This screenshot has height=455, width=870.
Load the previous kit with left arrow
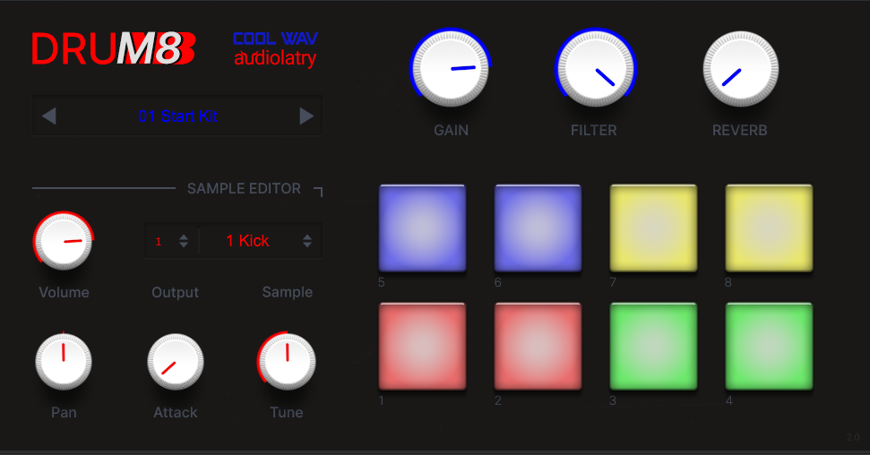[x=48, y=116]
